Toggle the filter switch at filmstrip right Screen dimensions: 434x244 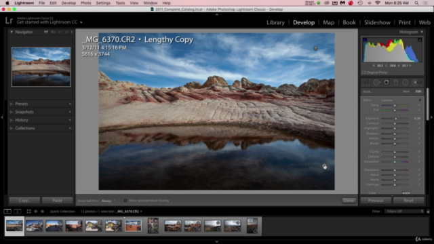(428, 211)
